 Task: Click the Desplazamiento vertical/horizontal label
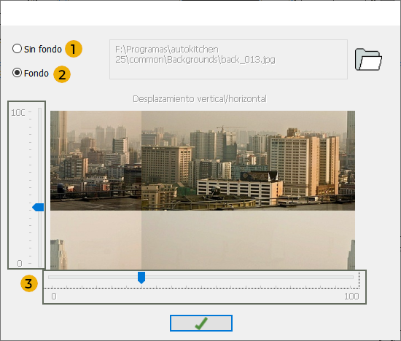tap(200, 98)
